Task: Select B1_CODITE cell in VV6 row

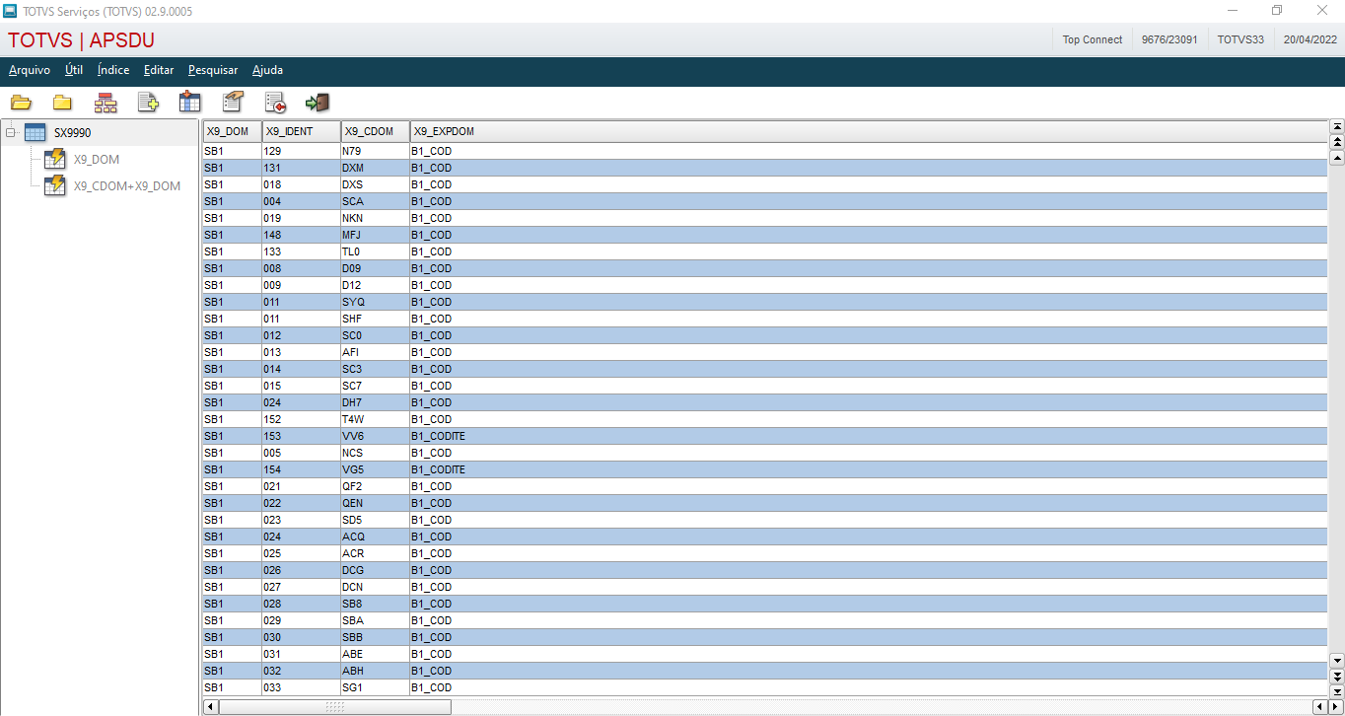Action: click(869, 436)
